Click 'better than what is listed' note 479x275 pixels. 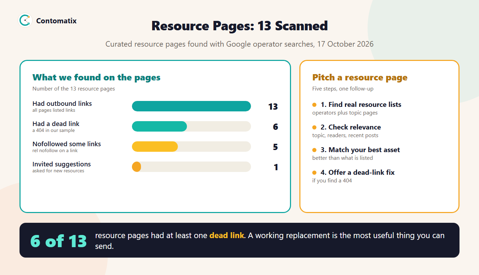(x=343, y=158)
